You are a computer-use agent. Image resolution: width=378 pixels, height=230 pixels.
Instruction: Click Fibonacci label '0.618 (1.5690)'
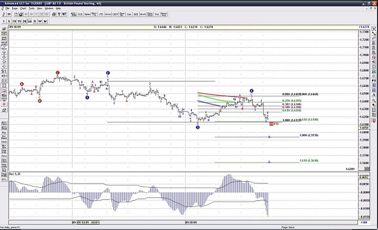[x=309, y=161]
